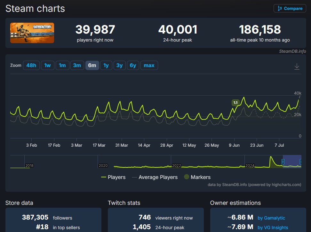Grab the left navigator range handle
This screenshot has width=311, height=232.
coord(283,162)
